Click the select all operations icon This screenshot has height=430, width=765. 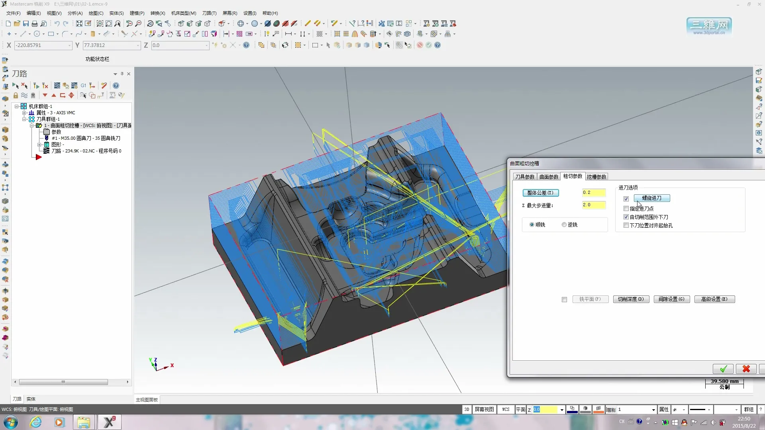[x=15, y=86]
